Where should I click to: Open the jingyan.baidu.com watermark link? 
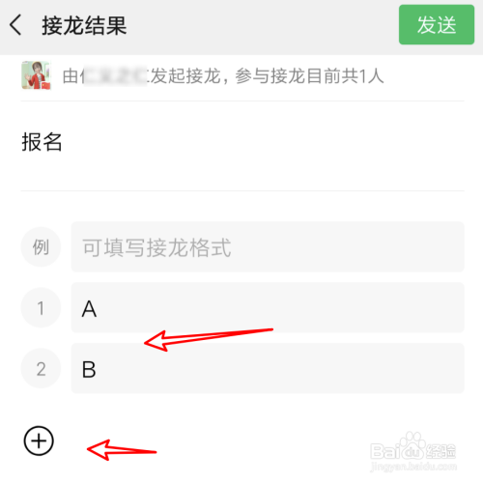413,467
